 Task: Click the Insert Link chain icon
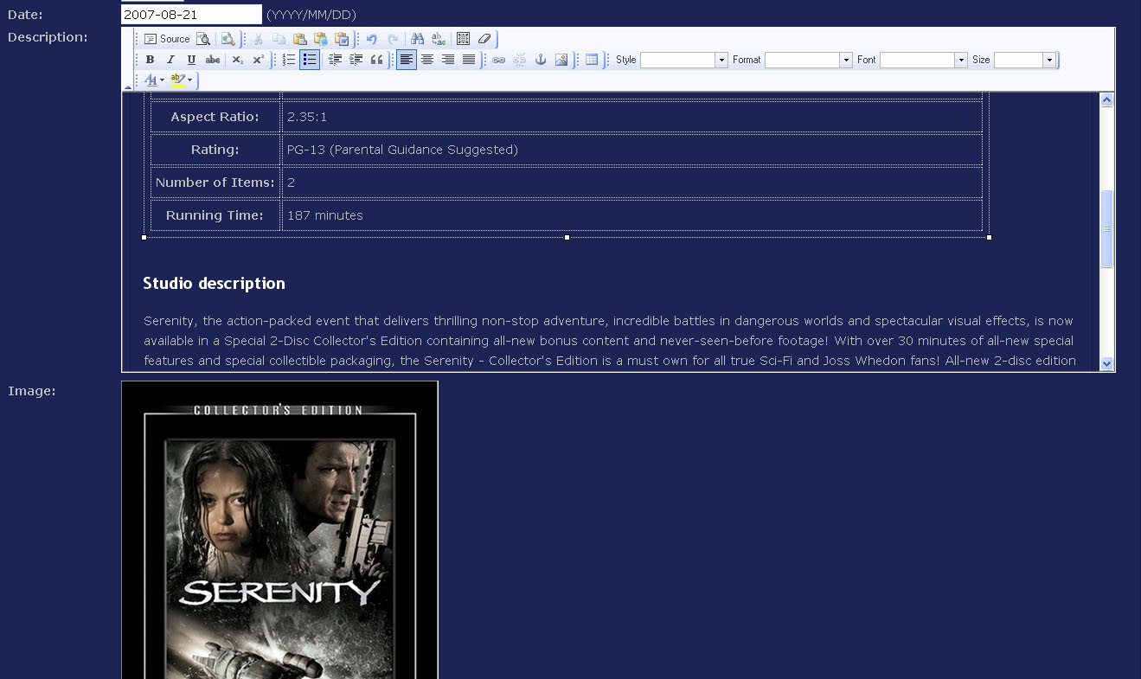point(499,60)
